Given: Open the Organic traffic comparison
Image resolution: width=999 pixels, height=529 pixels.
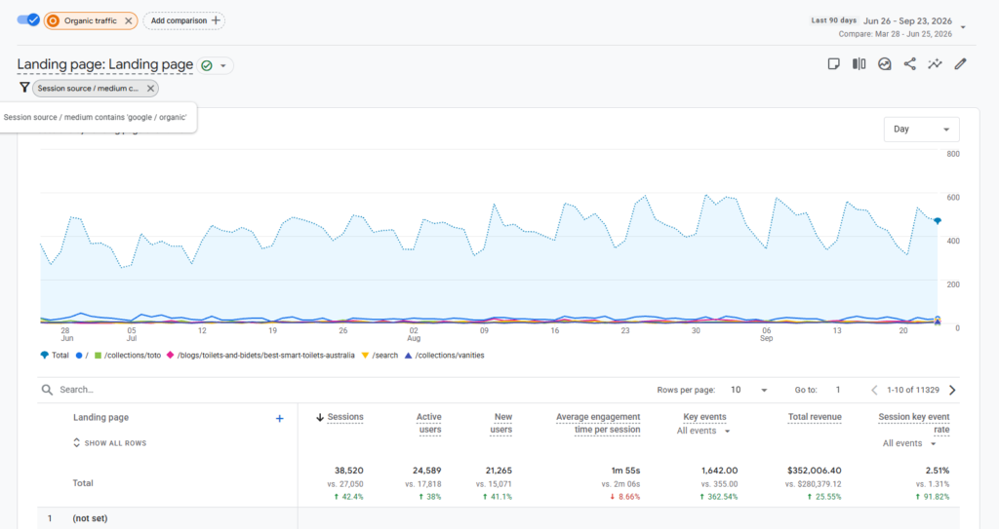Looking at the screenshot, I should [89, 21].
